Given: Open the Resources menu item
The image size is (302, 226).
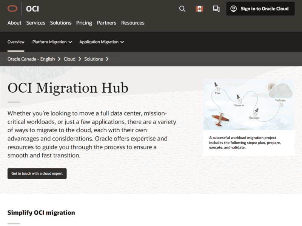Looking at the screenshot, I should tap(133, 23).
